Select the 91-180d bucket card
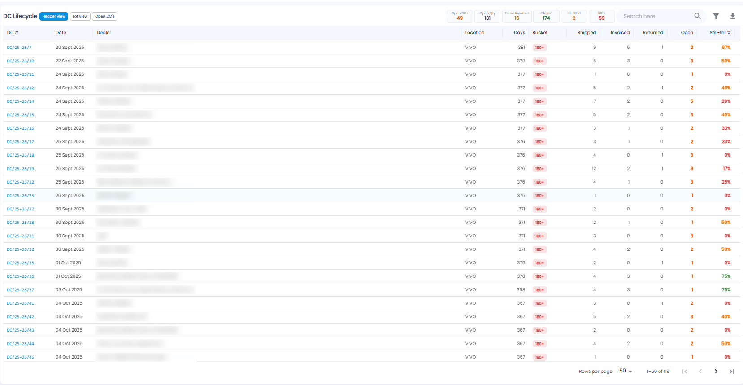This screenshot has height=385, width=743. tap(574, 16)
